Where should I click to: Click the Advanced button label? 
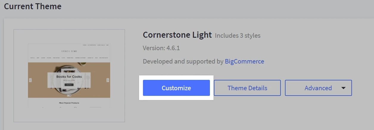318,88
